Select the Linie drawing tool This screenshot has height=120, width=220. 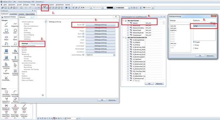(6, 25)
